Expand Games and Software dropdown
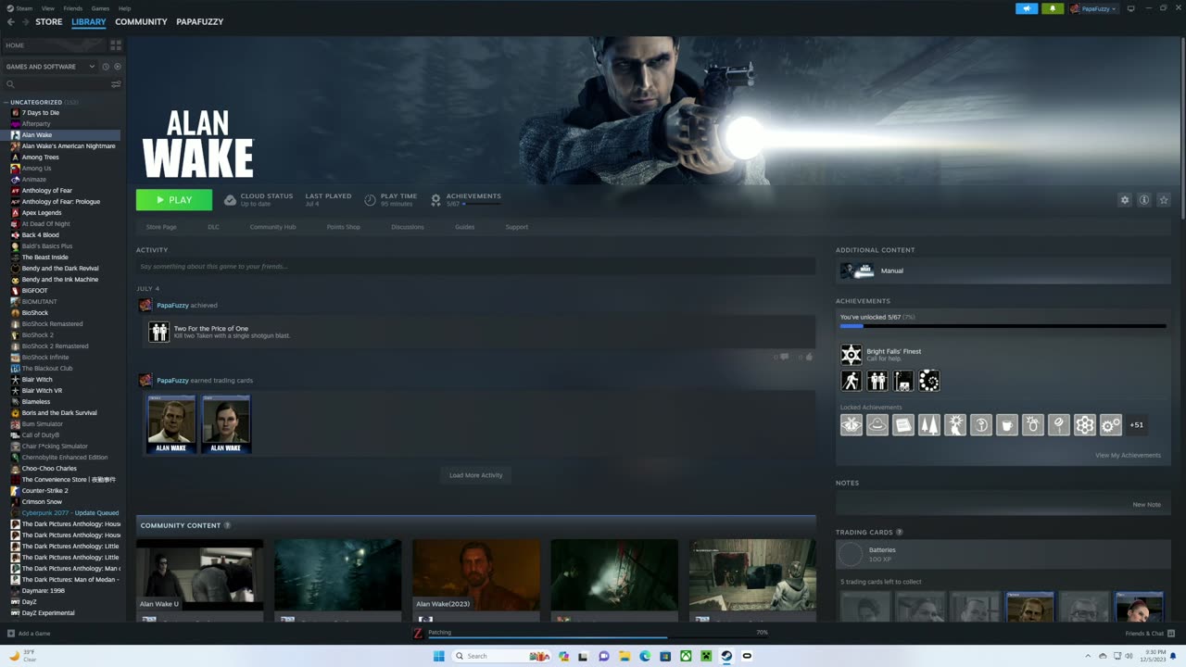This screenshot has height=667, width=1186. click(x=50, y=67)
